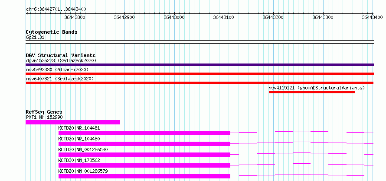Select KCTD20|NM_173562 transcript exon
Image resolution: width=386 pixels, height=181 pixels.
[x=144, y=165]
